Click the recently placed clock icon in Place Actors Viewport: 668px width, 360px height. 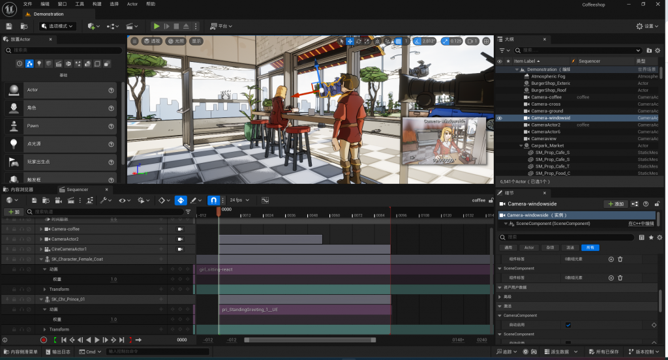[19, 63]
